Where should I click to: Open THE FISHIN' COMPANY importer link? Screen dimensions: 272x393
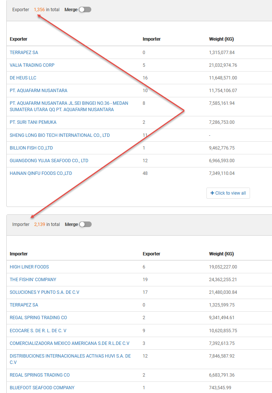click(33, 279)
